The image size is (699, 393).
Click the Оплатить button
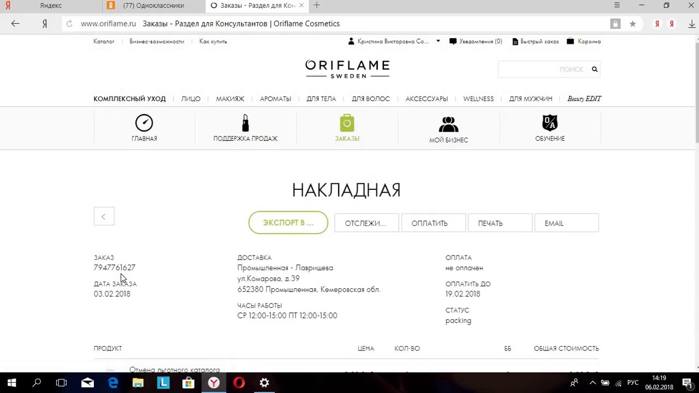(x=434, y=223)
